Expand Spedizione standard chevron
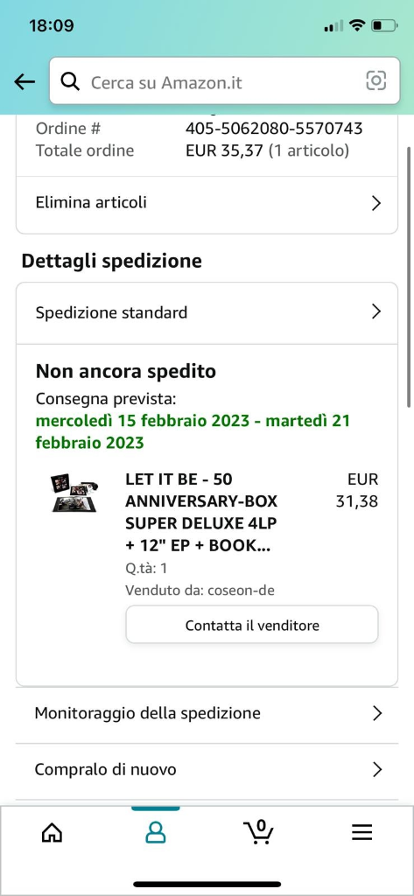Viewport: 414px width, 896px height. (376, 311)
